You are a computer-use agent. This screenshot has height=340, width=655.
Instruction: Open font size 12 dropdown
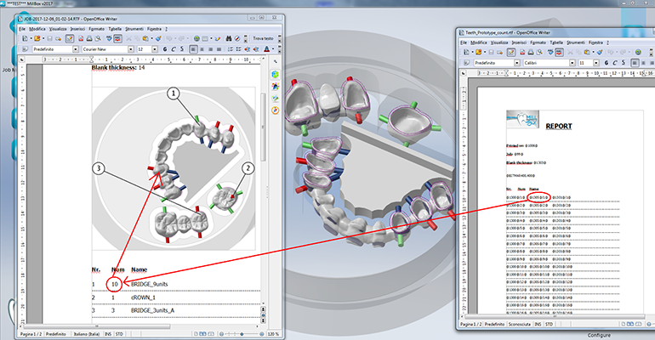(x=155, y=49)
